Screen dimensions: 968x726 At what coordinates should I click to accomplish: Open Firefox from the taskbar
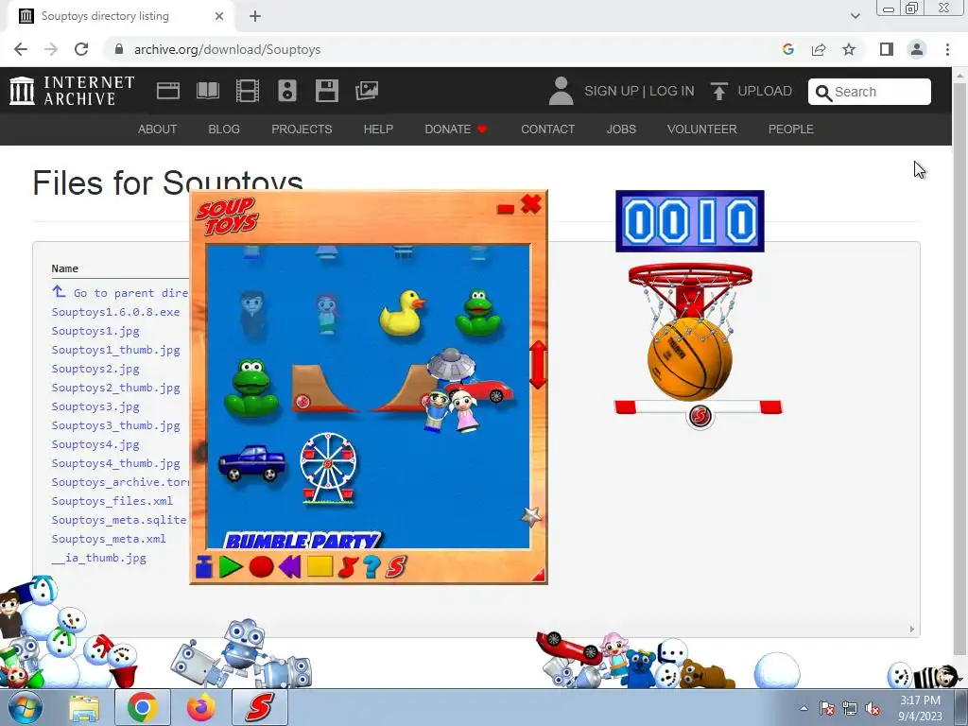click(200, 707)
